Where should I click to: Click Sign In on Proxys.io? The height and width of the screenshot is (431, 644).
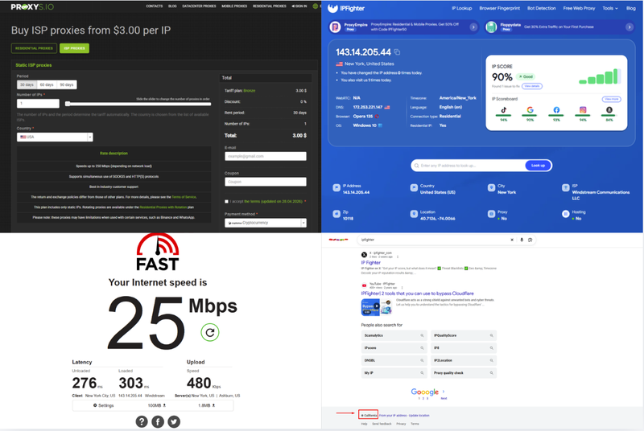click(299, 6)
